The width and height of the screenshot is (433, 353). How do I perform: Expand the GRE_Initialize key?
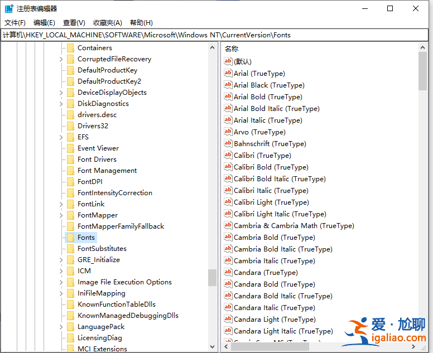coord(61,260)
